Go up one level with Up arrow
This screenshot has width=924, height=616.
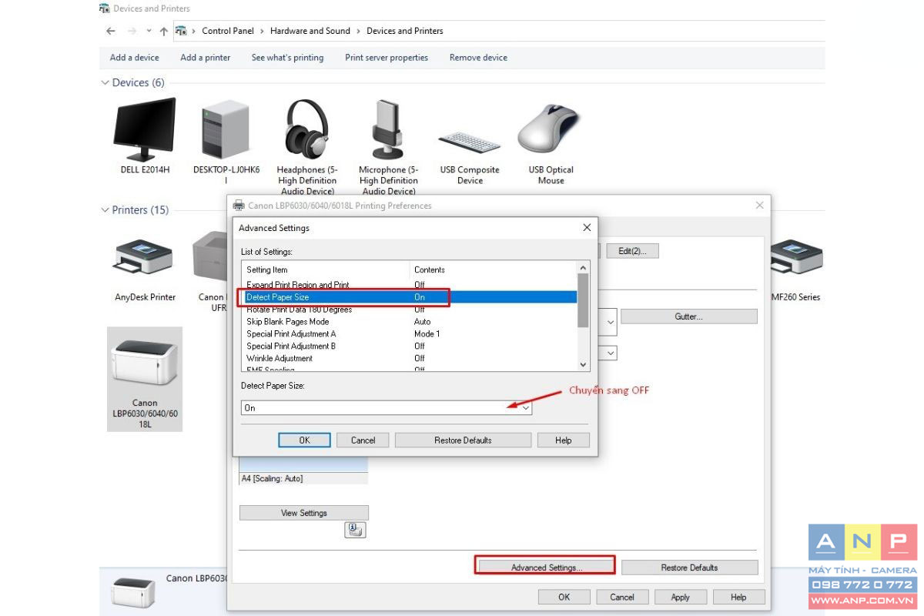163,31
